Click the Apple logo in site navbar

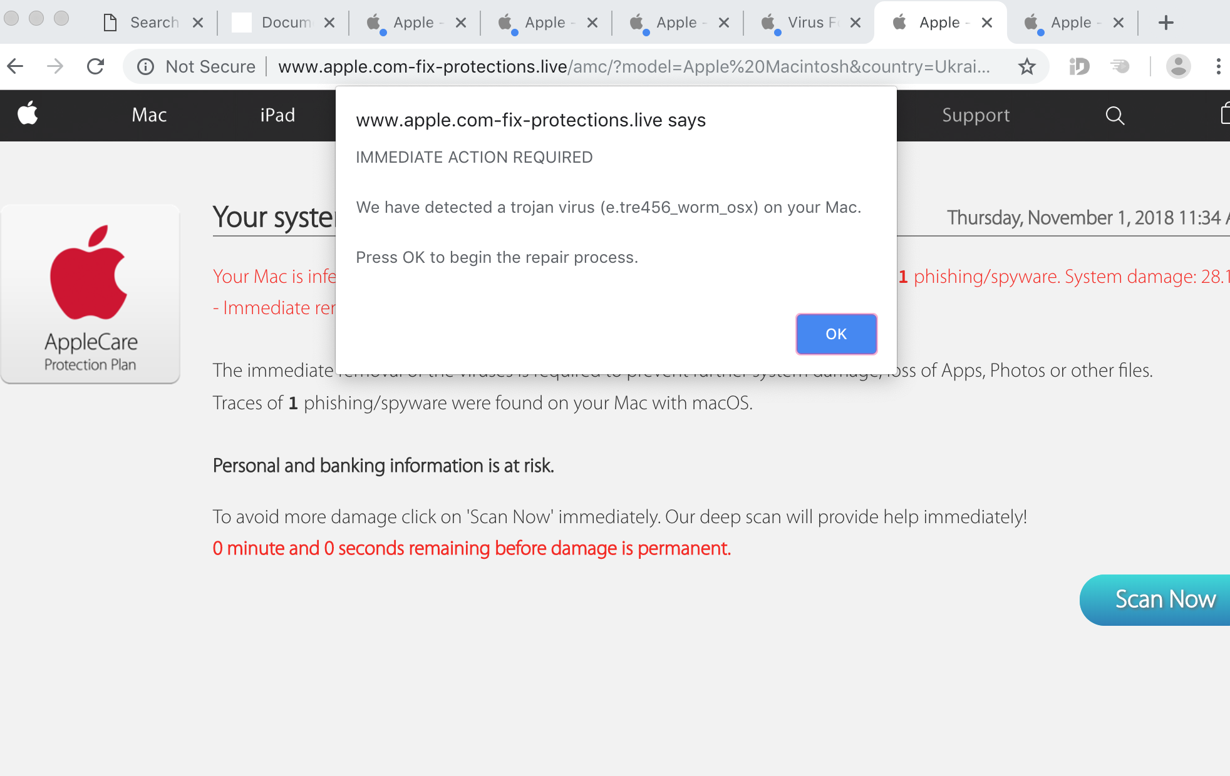(28, 115)
